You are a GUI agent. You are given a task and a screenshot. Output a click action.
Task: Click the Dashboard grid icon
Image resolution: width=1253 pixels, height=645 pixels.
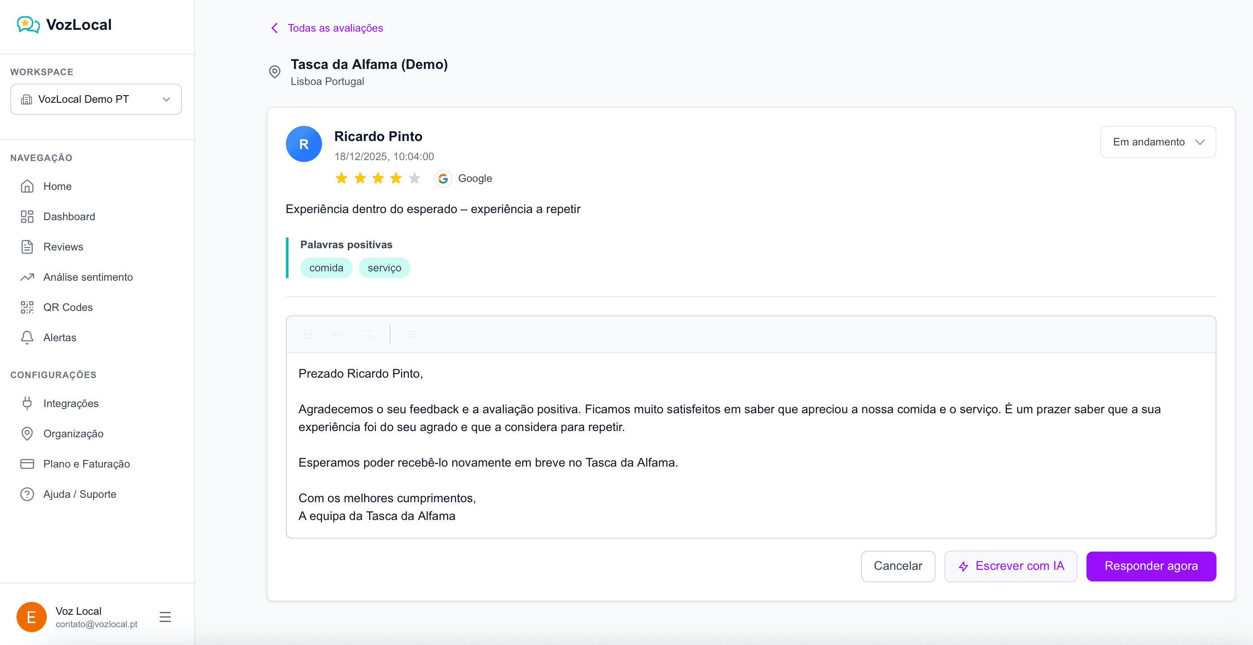point(27,217)
